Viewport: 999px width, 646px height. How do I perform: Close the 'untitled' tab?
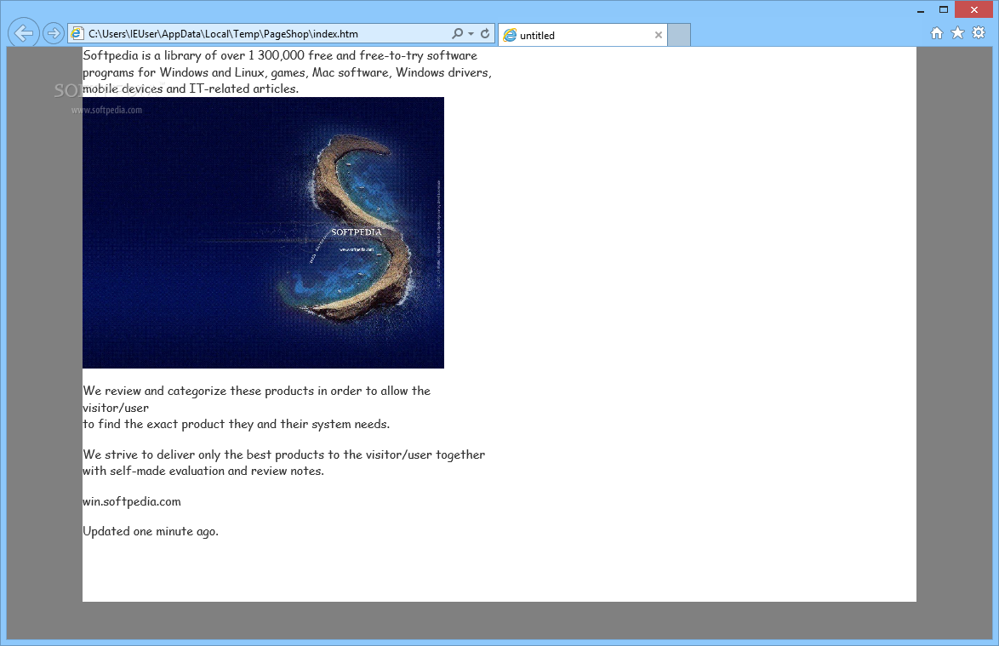[x=658, y=35]
